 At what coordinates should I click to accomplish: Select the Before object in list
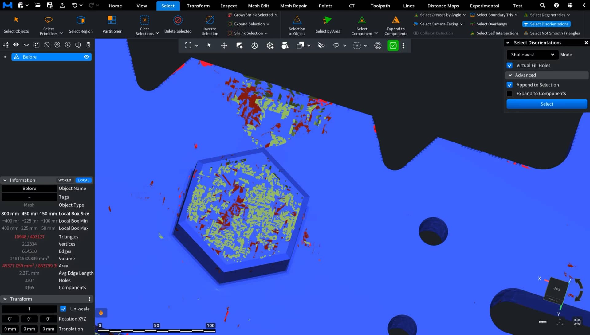tap(51, 57)
